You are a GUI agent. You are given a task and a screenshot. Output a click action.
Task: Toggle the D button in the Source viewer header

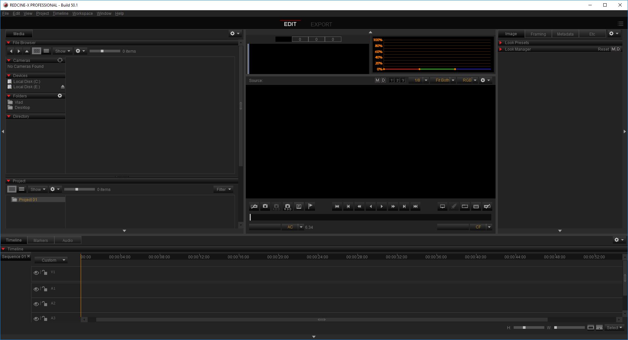[x=383, y=80]
